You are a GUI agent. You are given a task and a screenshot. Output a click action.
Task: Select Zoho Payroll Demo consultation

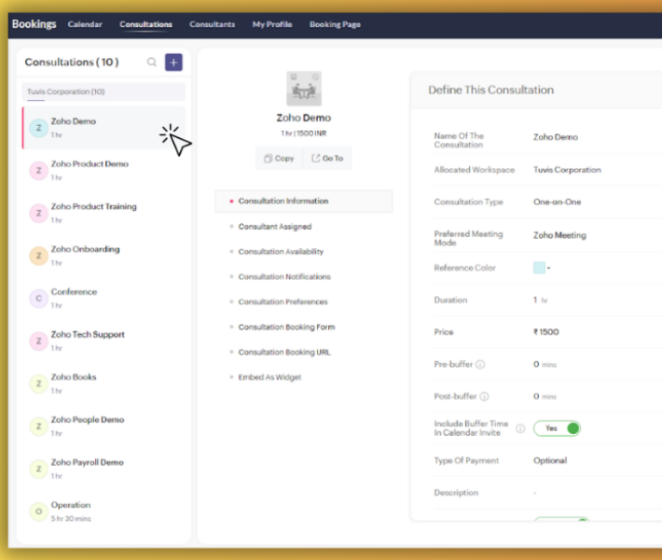coord(103,469)
